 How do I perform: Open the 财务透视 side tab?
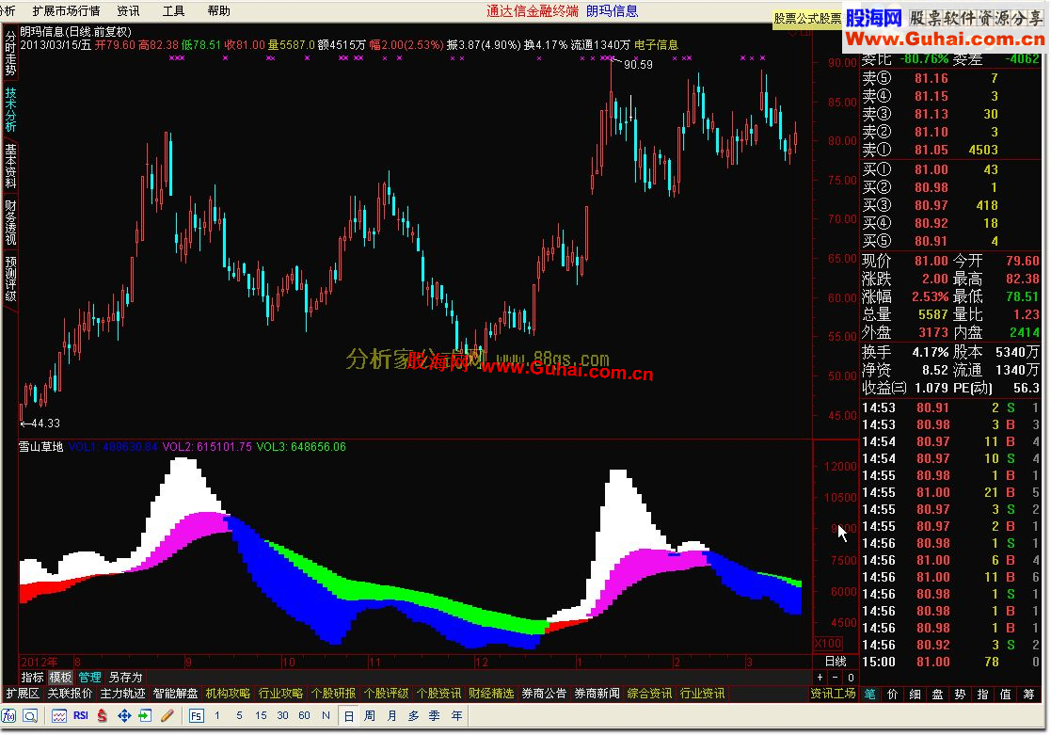pos(10,222)
